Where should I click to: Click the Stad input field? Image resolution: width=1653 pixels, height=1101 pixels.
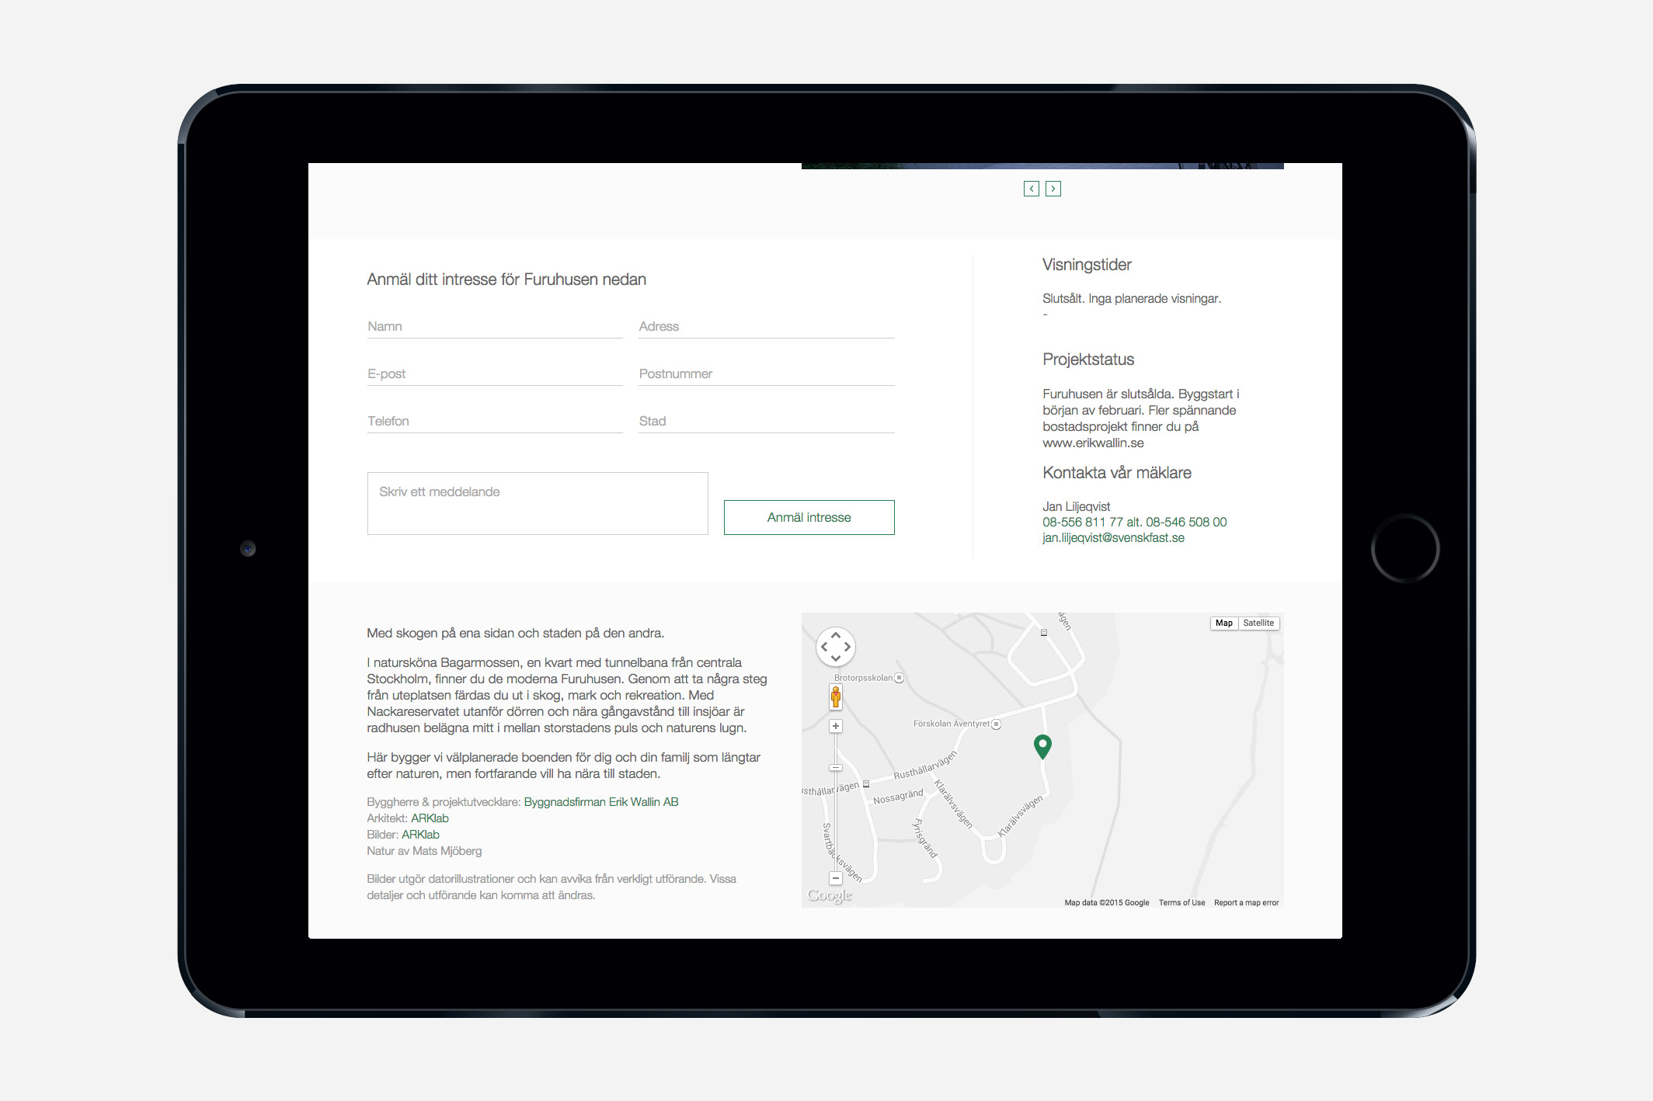[767, 422]
